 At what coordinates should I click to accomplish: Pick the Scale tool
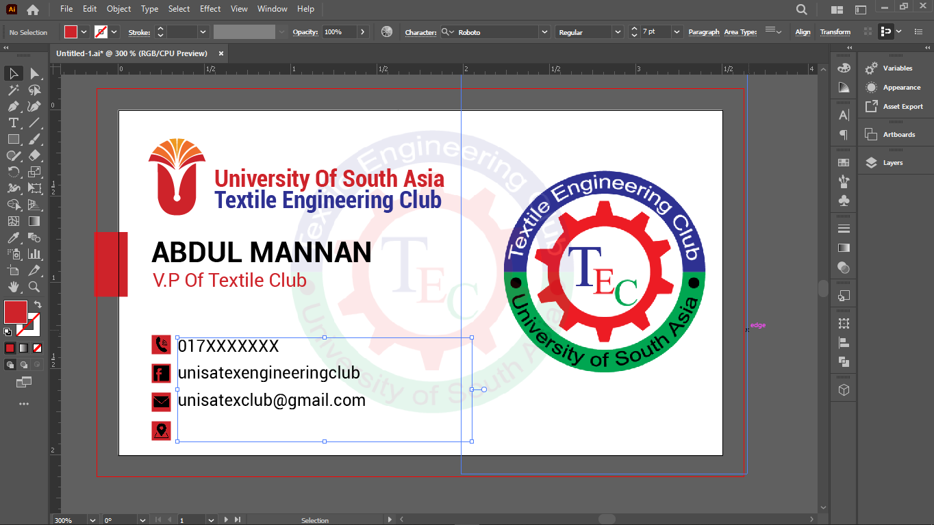34,172
